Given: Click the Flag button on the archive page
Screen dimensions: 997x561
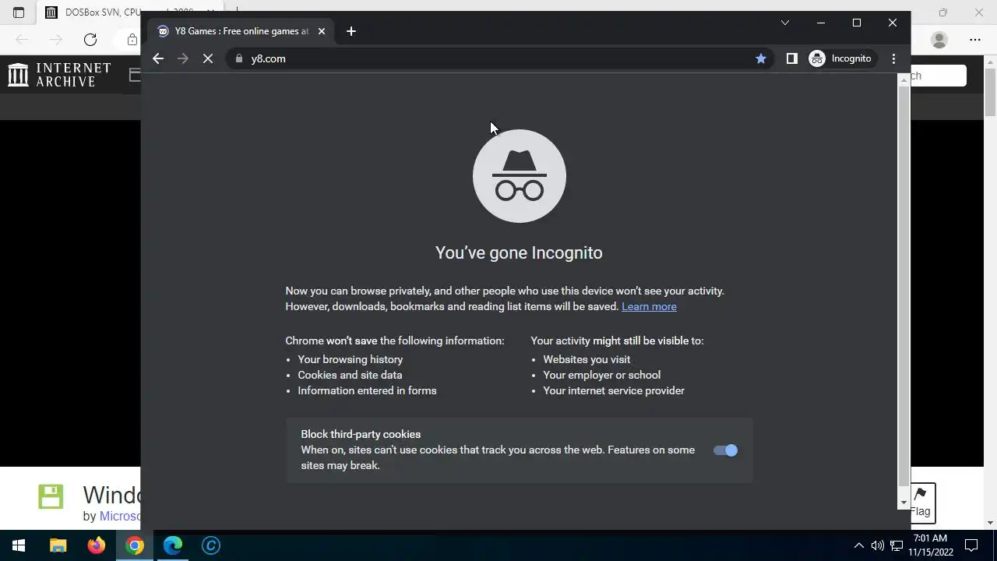Looking at the screenshot, I should coord(921,503).
